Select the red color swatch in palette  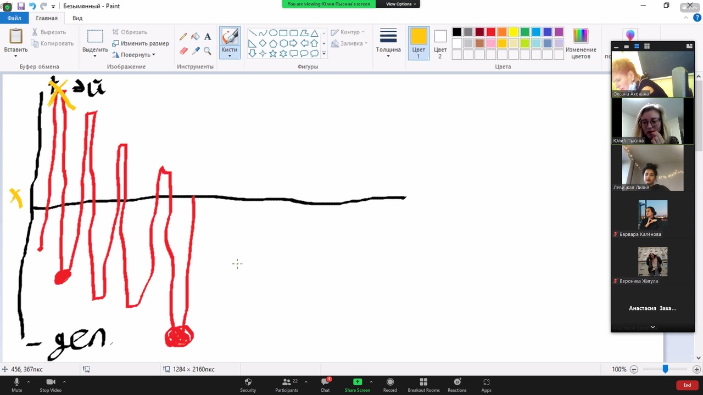click(491, 32)
